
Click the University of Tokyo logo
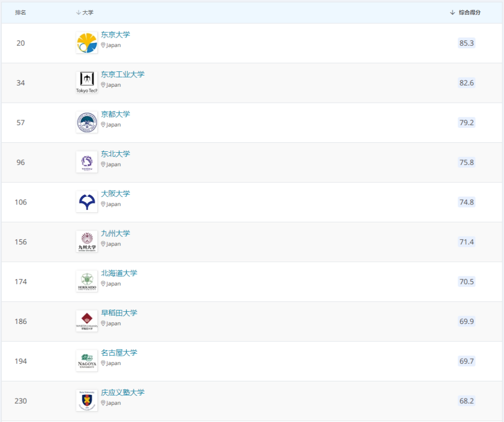pyautogui.click(x=87, y=43)
